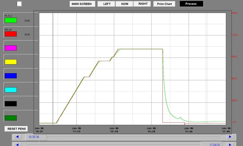This screenshot has height=146, width=243.
Task: Click the solid black vertical cursor line on the chart
Action: point(53,69)
